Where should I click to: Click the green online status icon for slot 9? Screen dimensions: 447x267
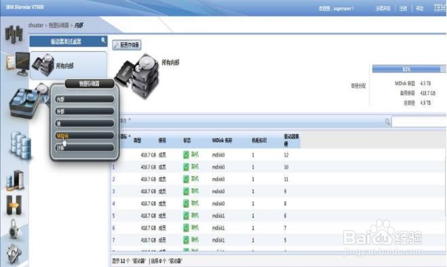point(186,192)
